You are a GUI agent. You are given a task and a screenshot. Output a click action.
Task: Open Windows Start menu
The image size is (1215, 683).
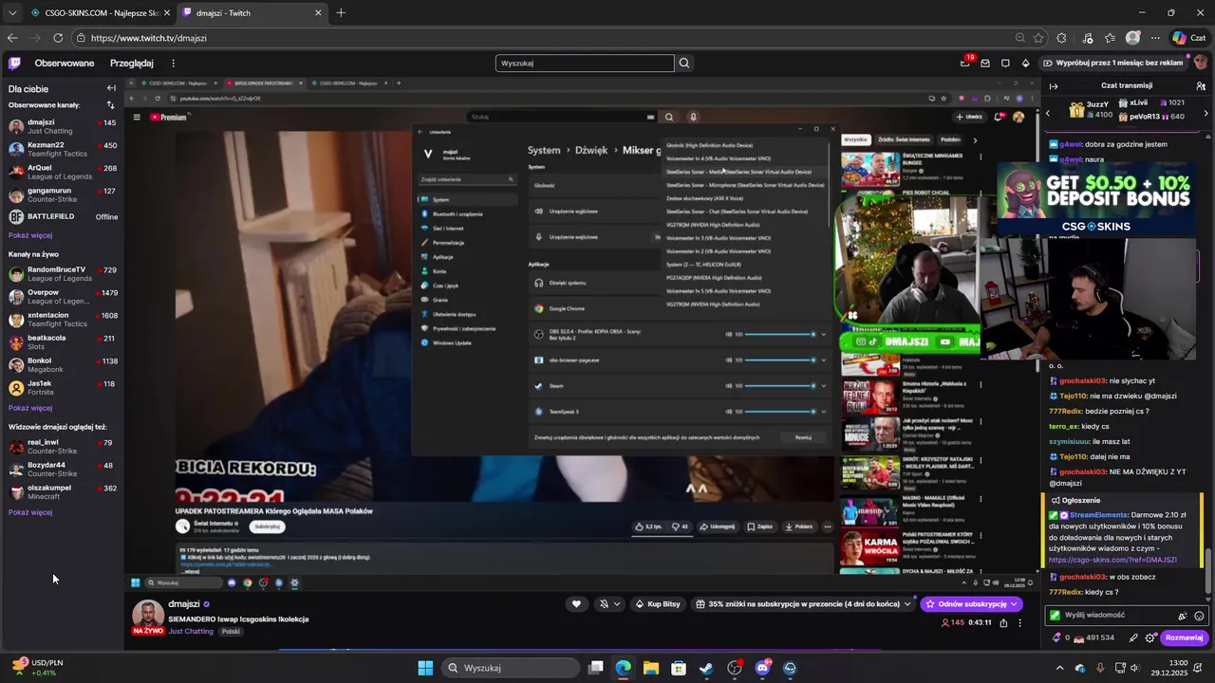click(x=425, y=668)
